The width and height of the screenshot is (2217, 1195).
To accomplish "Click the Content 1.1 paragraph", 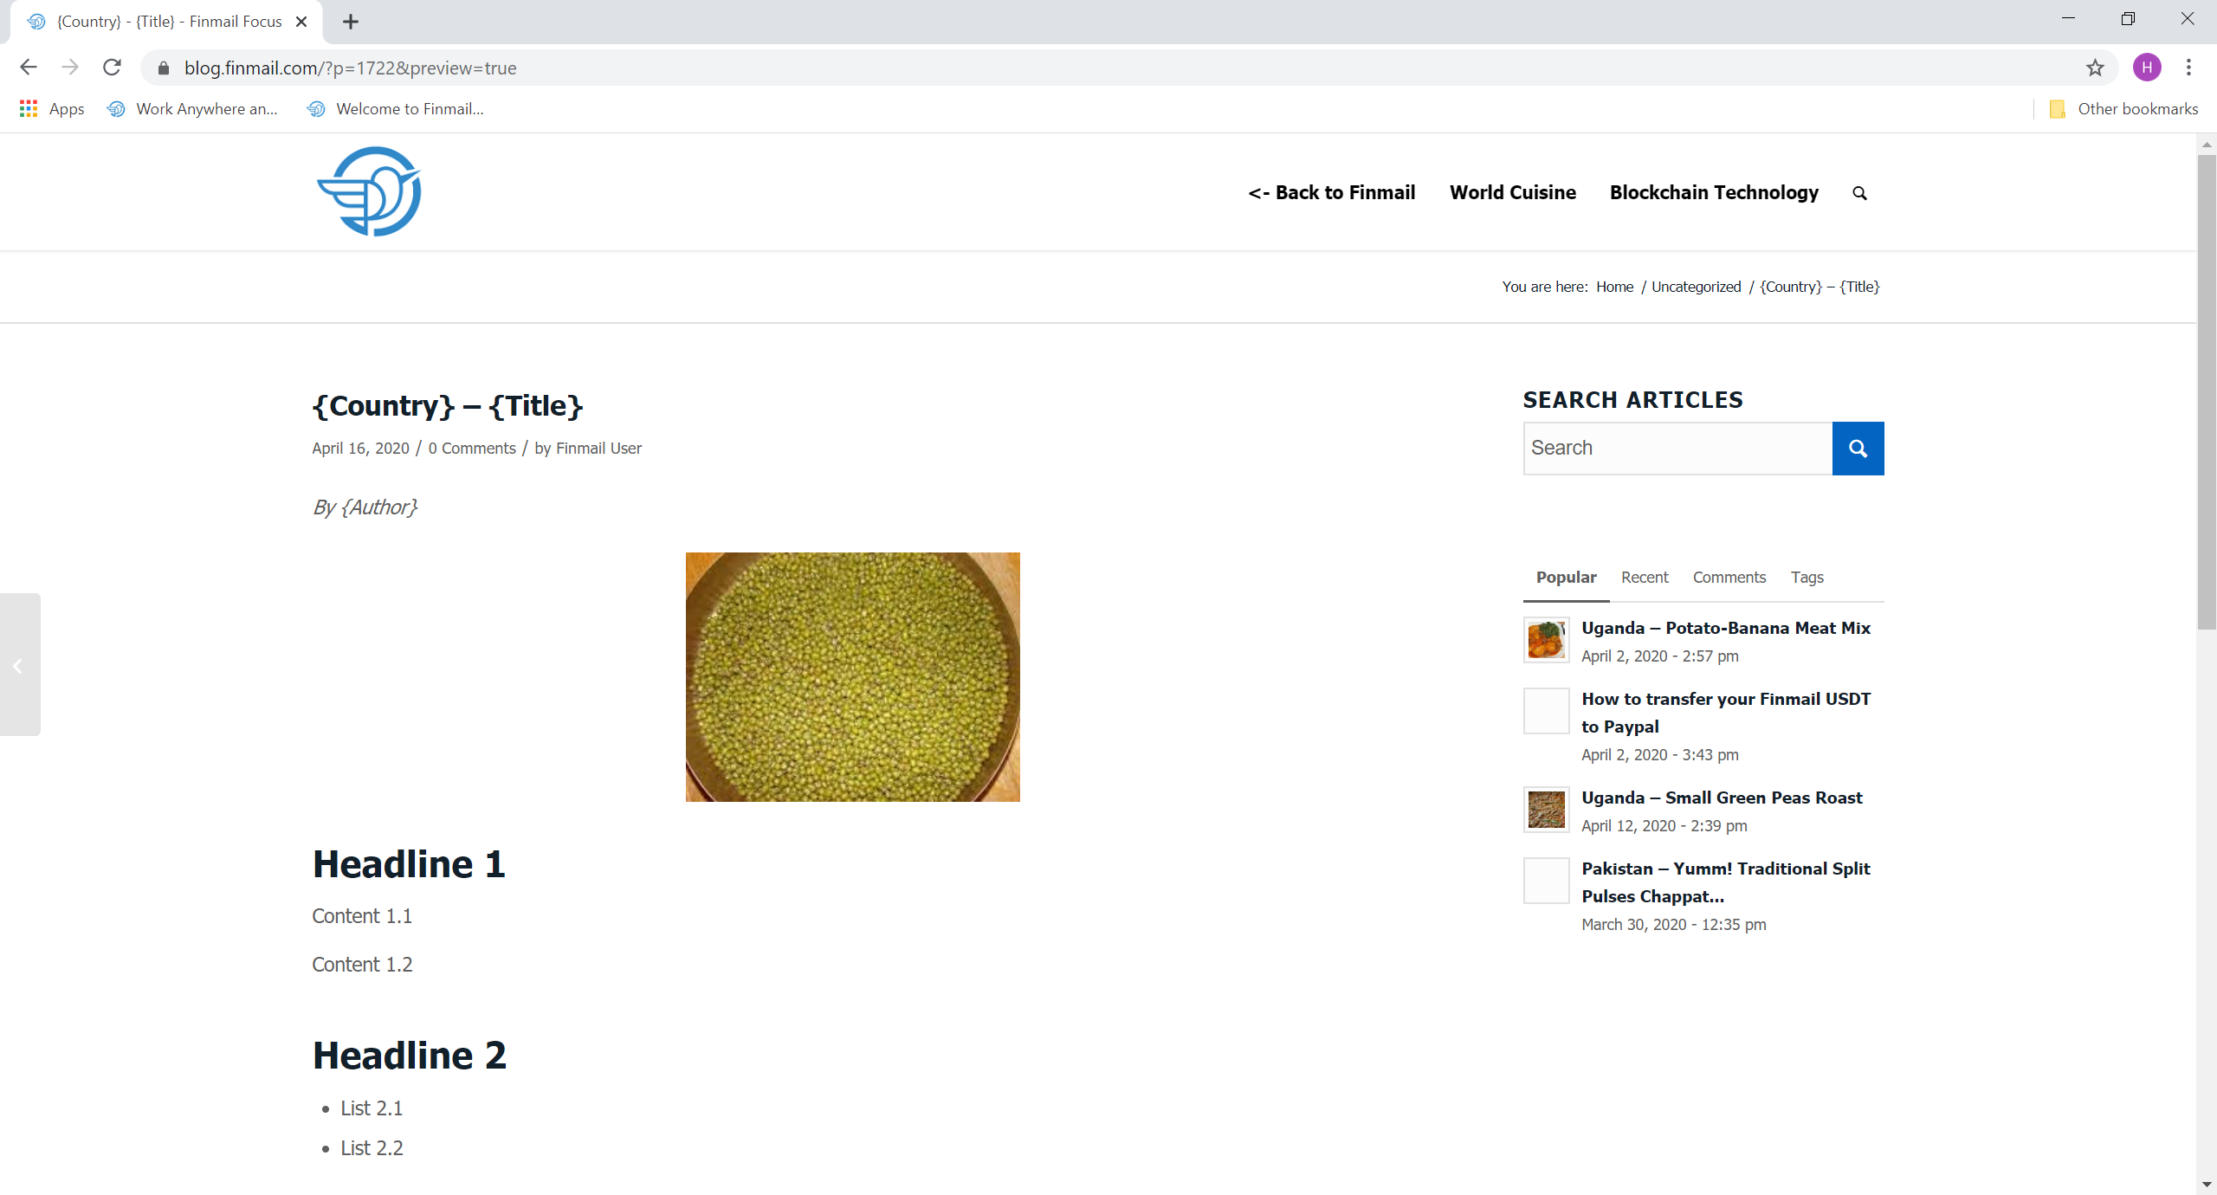I will [x=362, y=916].
